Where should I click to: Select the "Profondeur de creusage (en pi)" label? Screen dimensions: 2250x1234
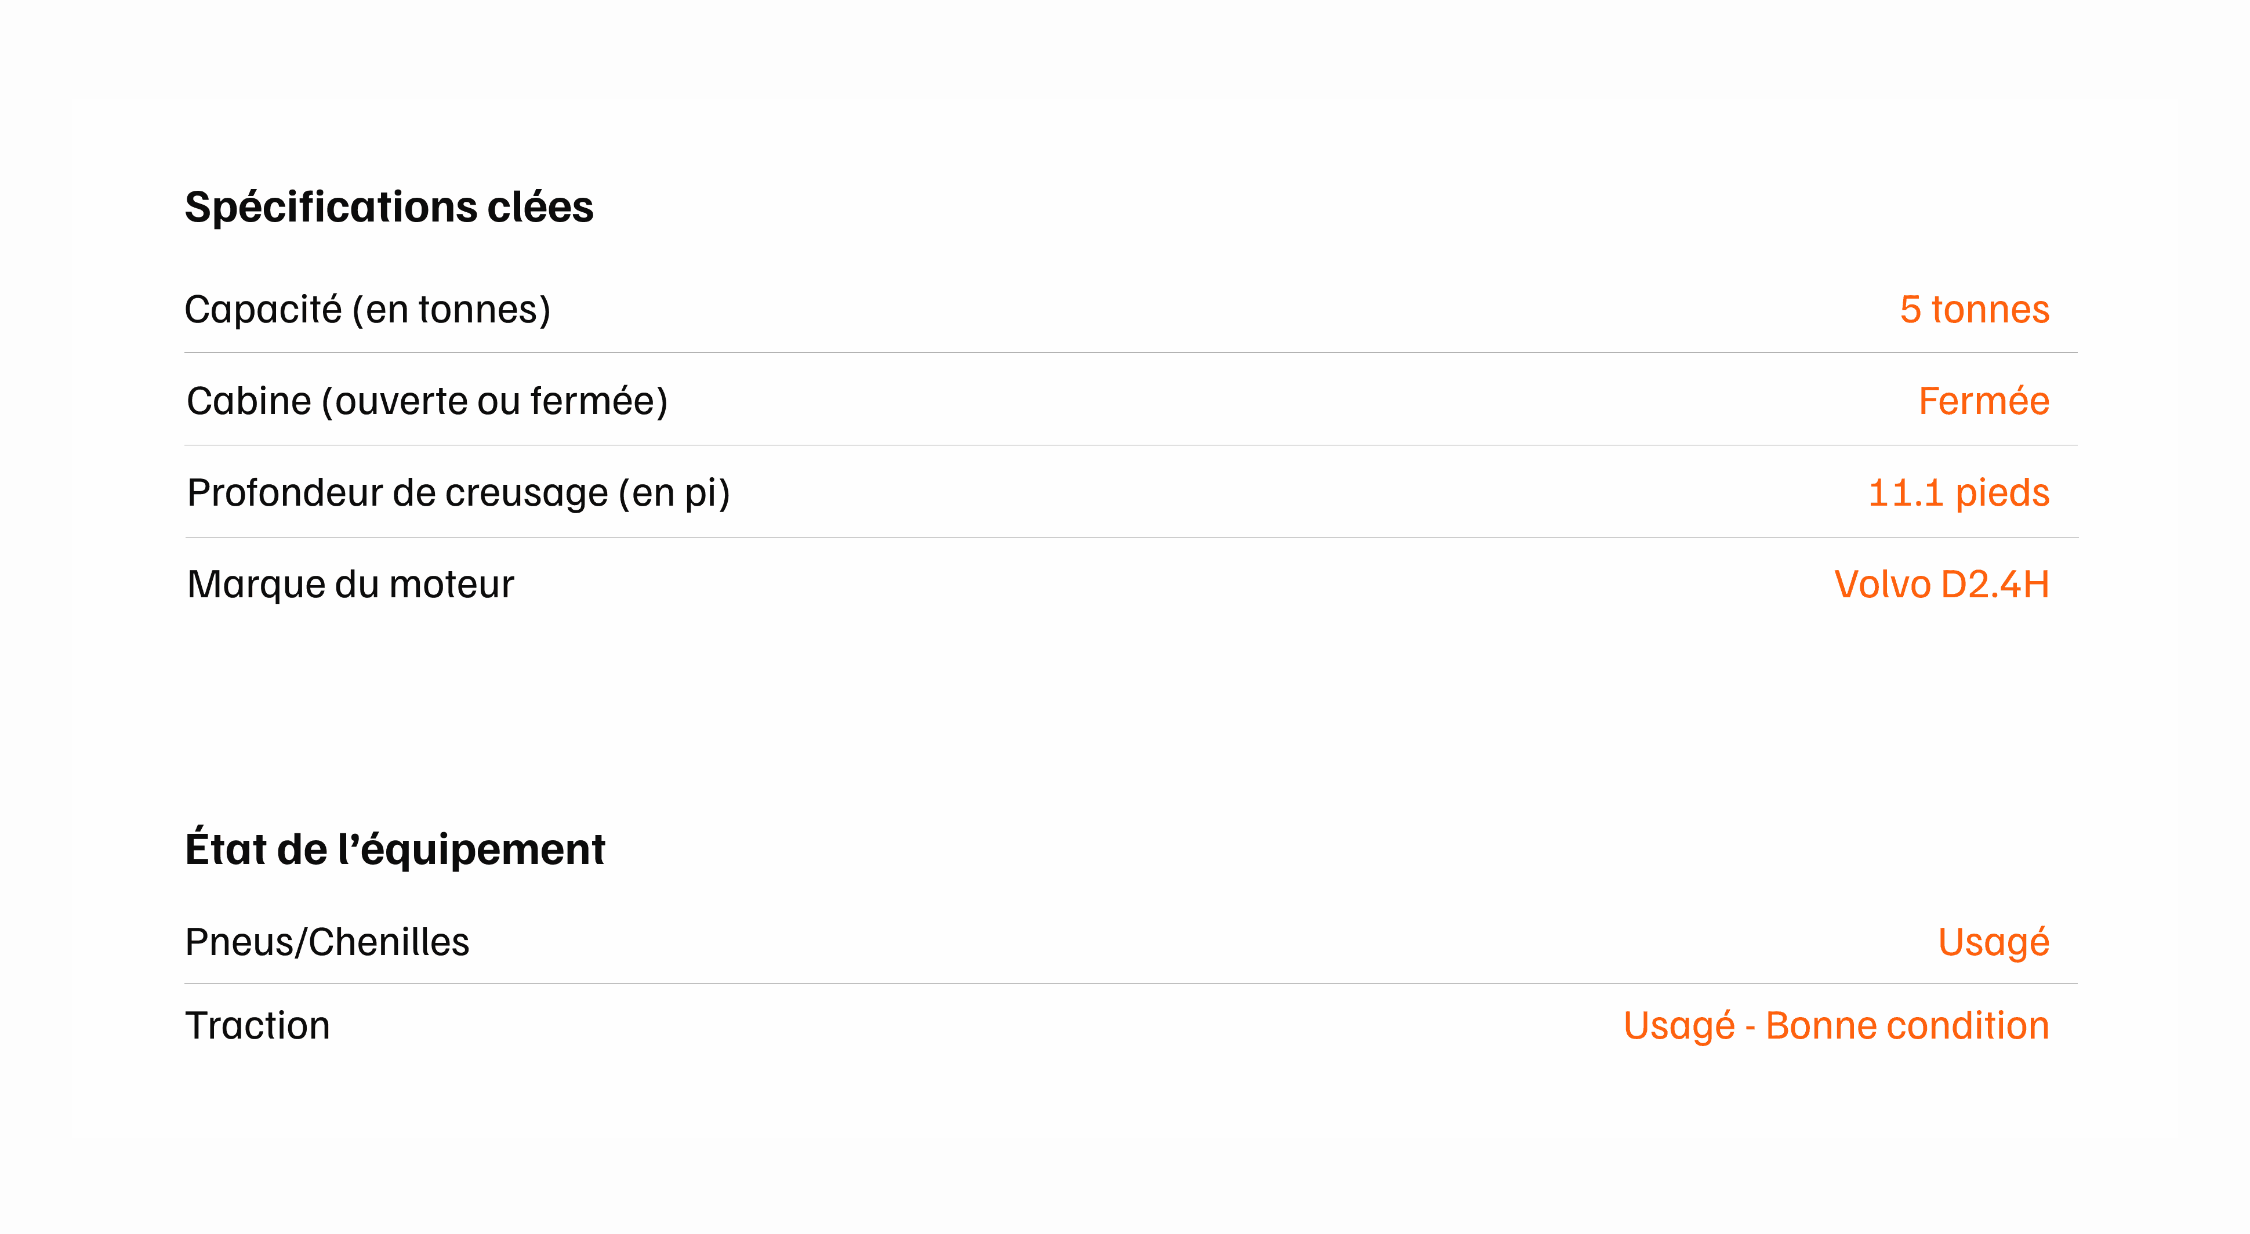pos(459,492)
